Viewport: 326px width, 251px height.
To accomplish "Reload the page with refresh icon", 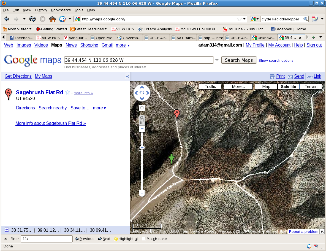I will pyautogui.click(x=32, y=19).
